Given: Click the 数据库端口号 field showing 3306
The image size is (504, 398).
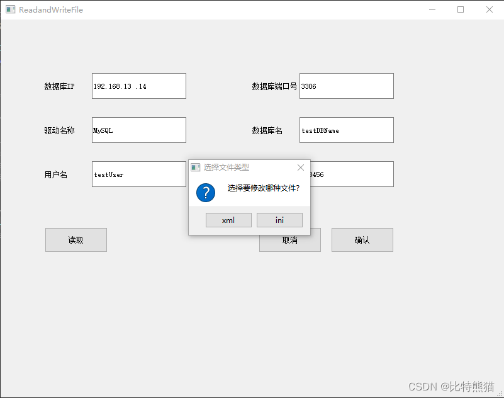Looking at the screenshot, I should click(x=346, y=86).
